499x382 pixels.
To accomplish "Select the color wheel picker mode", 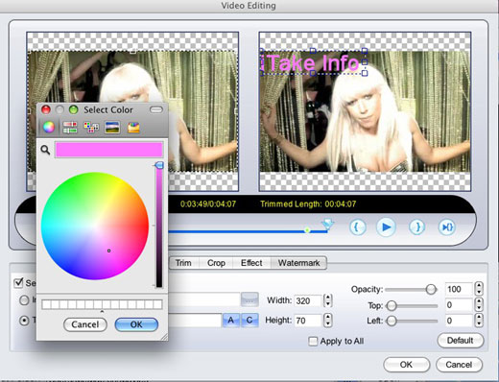I will click(x=49, y=127).
